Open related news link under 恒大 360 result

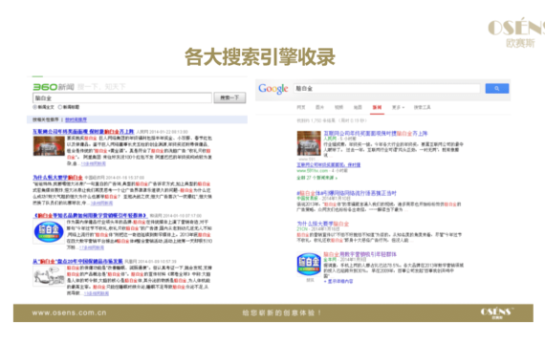(x=101, y=203)
